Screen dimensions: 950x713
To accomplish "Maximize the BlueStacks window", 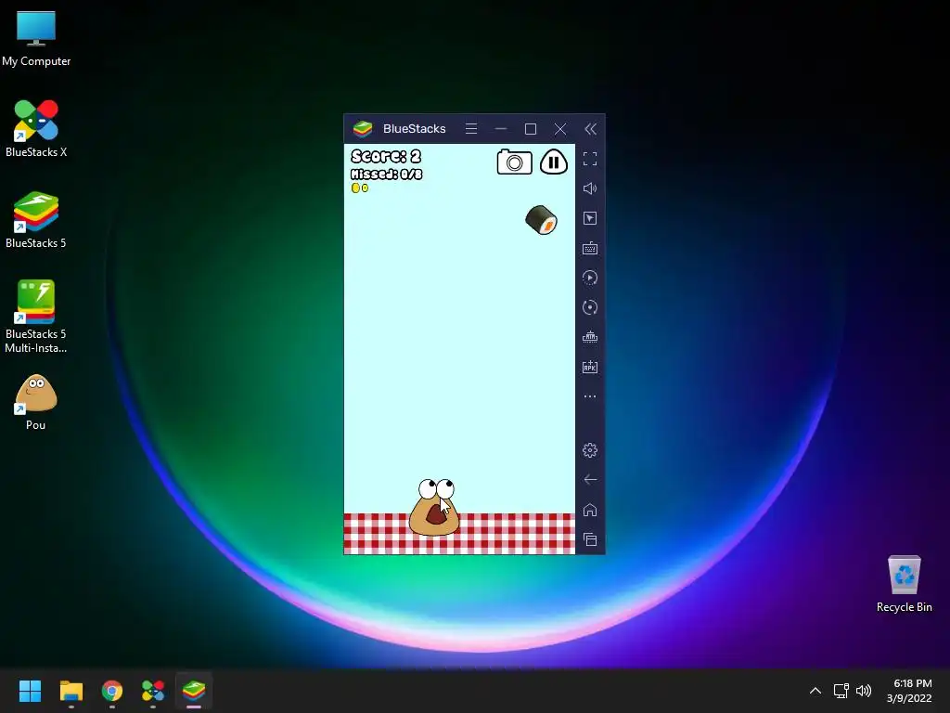I will (531, 128).
